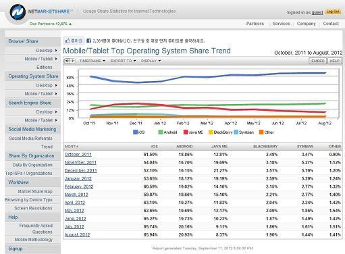This screenshot has width=345, height=254.
Task: Open June, 2012 row link
Action: 75,219
